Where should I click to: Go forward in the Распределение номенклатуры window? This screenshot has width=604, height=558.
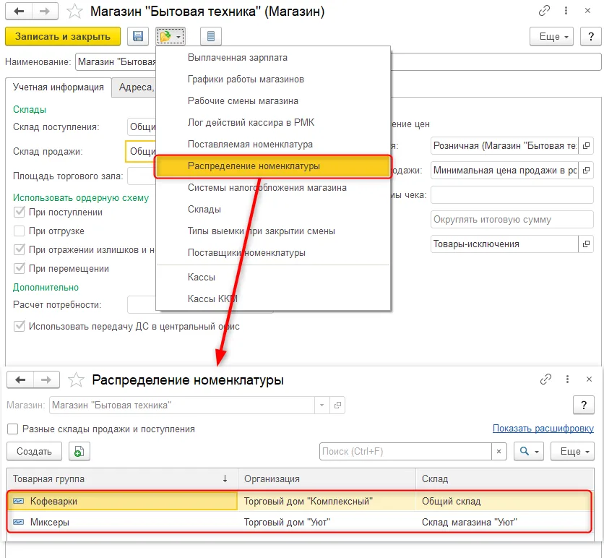coord(46,380)
